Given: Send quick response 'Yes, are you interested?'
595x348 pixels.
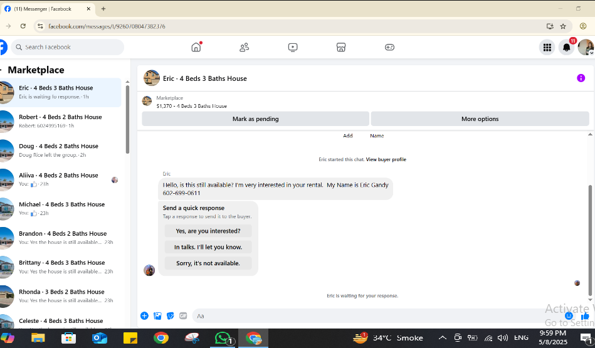Looking at the screenshot, I should tap(208, 231).
